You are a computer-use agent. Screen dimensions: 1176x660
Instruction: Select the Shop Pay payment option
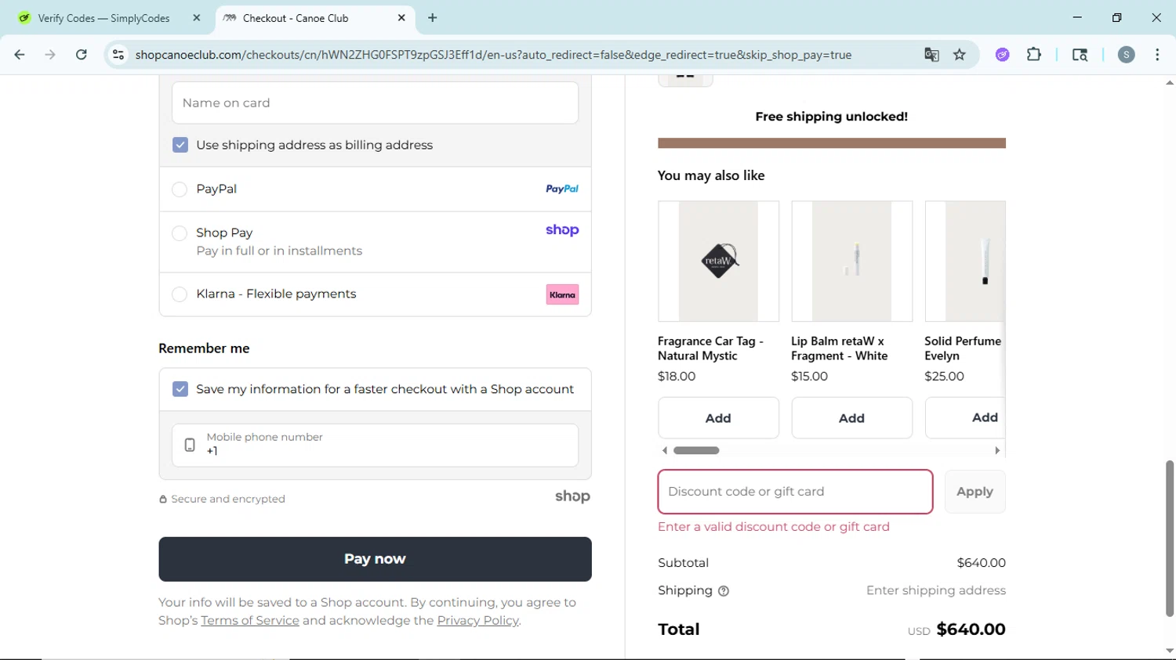180,233
